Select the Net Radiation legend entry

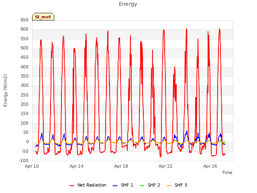tap(88, 185)
